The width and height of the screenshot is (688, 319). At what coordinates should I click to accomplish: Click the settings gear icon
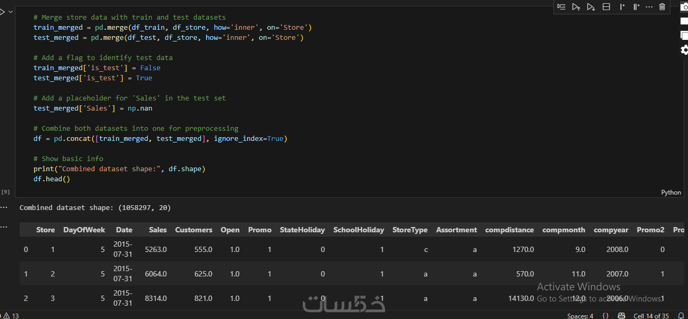point(684,50)
